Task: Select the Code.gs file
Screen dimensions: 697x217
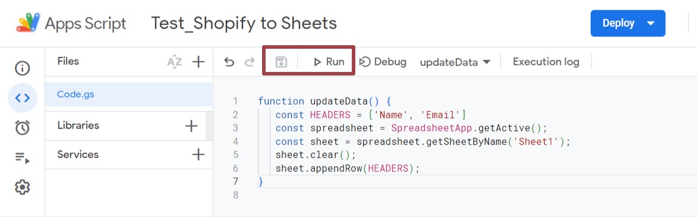Action: (128, 95)
